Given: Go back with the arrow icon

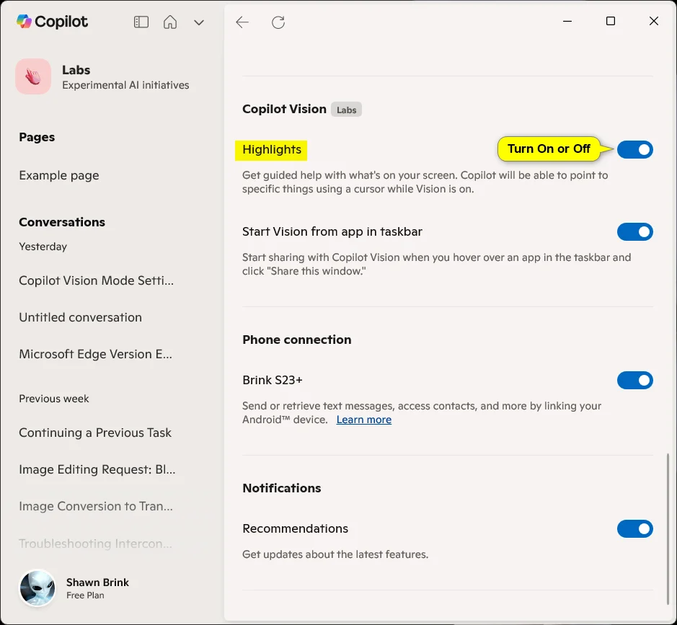Looking at the screenshot, I should coord(242,22).
